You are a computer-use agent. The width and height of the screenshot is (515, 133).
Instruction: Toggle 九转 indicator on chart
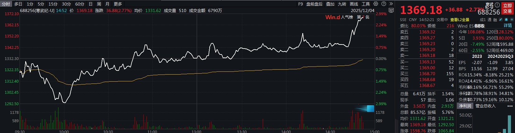coord(342,4)
